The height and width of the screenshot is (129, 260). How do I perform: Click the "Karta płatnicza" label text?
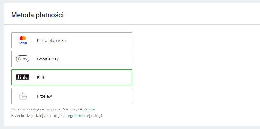coord(51,41)
